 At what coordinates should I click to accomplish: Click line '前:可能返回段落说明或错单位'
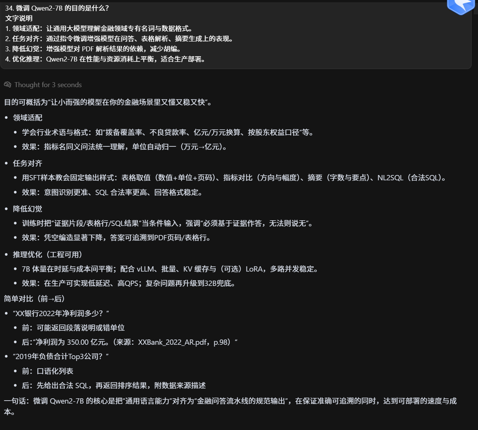point(73,328)
